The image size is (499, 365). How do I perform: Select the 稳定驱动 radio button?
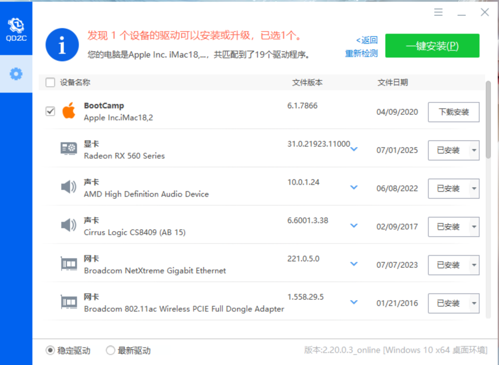(x=49, y=350)
